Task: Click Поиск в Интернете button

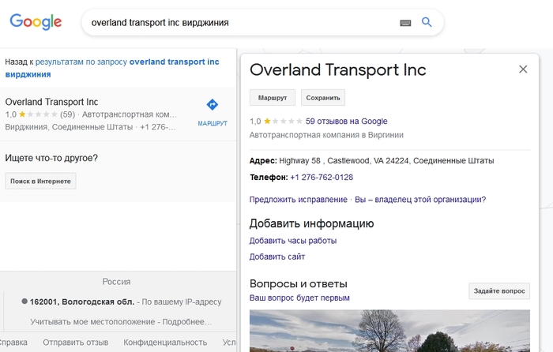Action: tap(40, 181)
